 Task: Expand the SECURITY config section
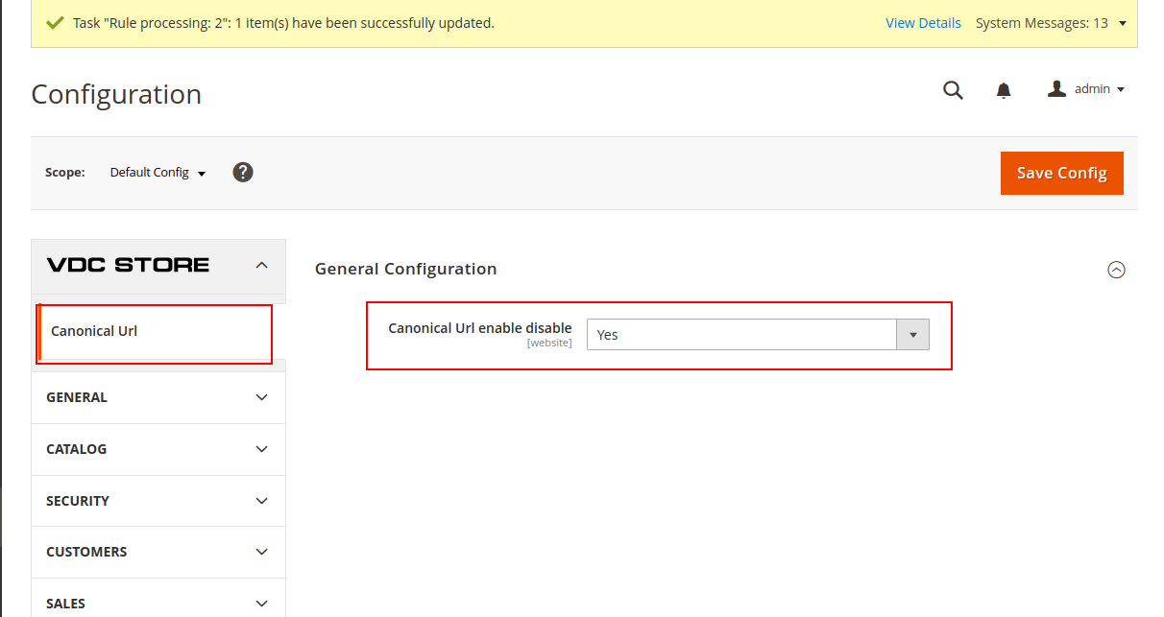[x=158, y=501]
